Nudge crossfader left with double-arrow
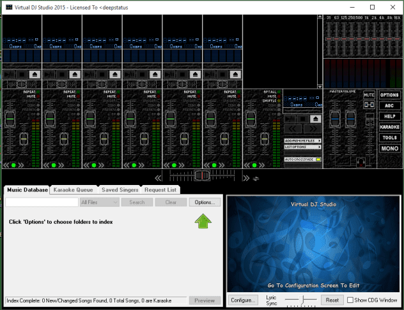The width and height of the screenshot is (404, 310). [158, 178]
